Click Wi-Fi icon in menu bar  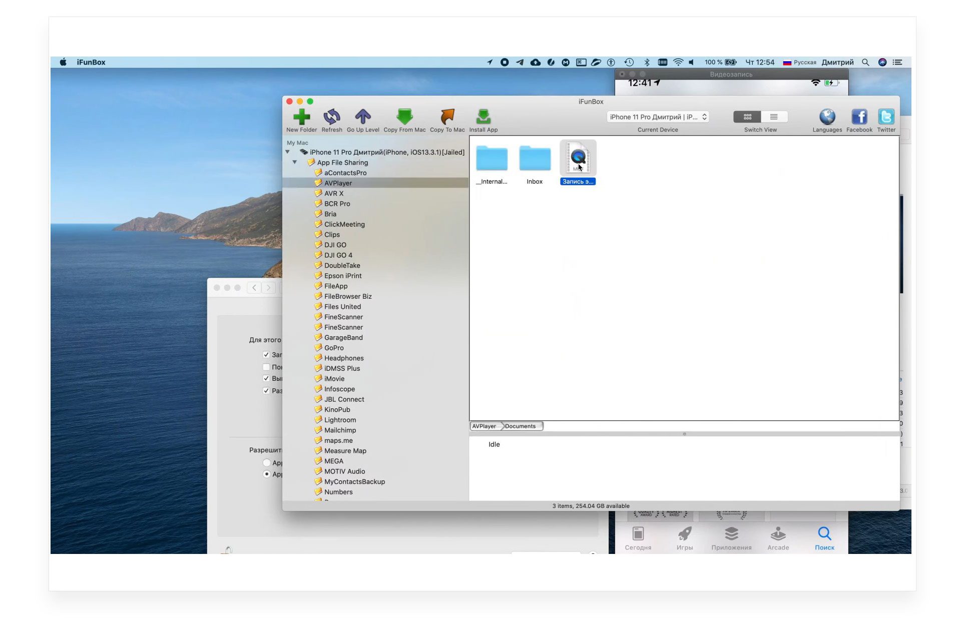pyautogui.click(x=678, y=62)
